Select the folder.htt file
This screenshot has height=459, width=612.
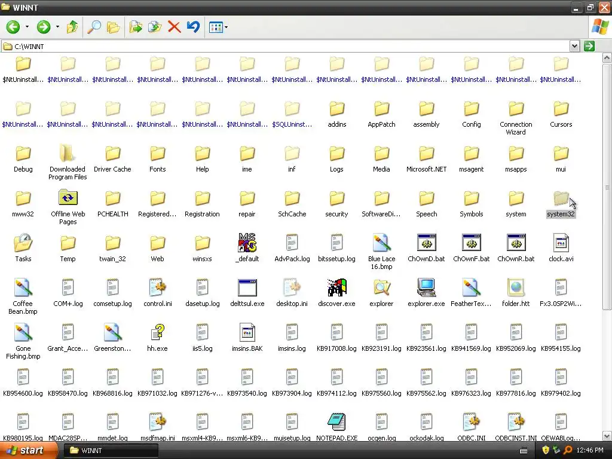(516, 293)
